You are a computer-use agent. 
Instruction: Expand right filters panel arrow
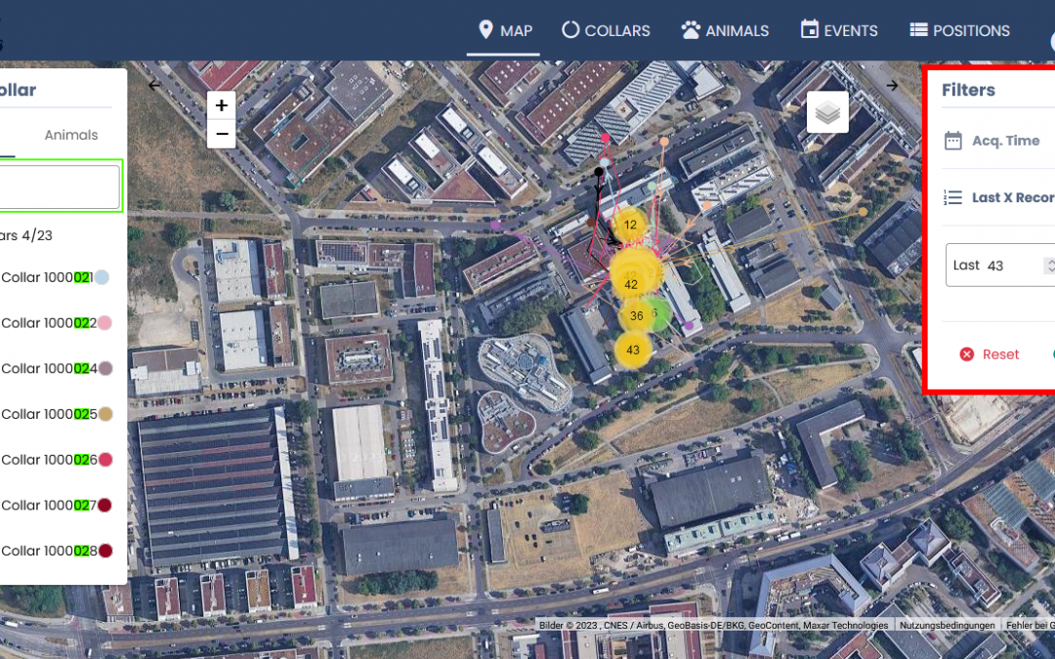click(x=892, y=85)
